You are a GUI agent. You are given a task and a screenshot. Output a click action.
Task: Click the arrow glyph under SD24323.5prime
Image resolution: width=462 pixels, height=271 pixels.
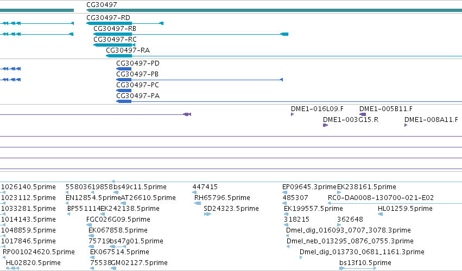[207, 214]
